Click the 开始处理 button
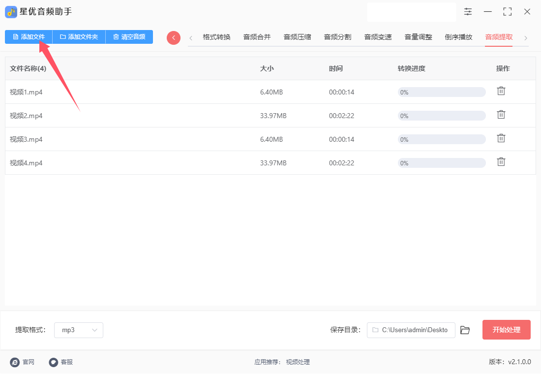 point(506,330)
